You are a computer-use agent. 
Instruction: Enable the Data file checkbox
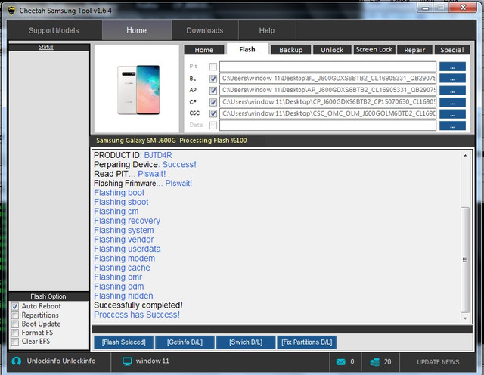pyautogui.click(x=213, y=126)
